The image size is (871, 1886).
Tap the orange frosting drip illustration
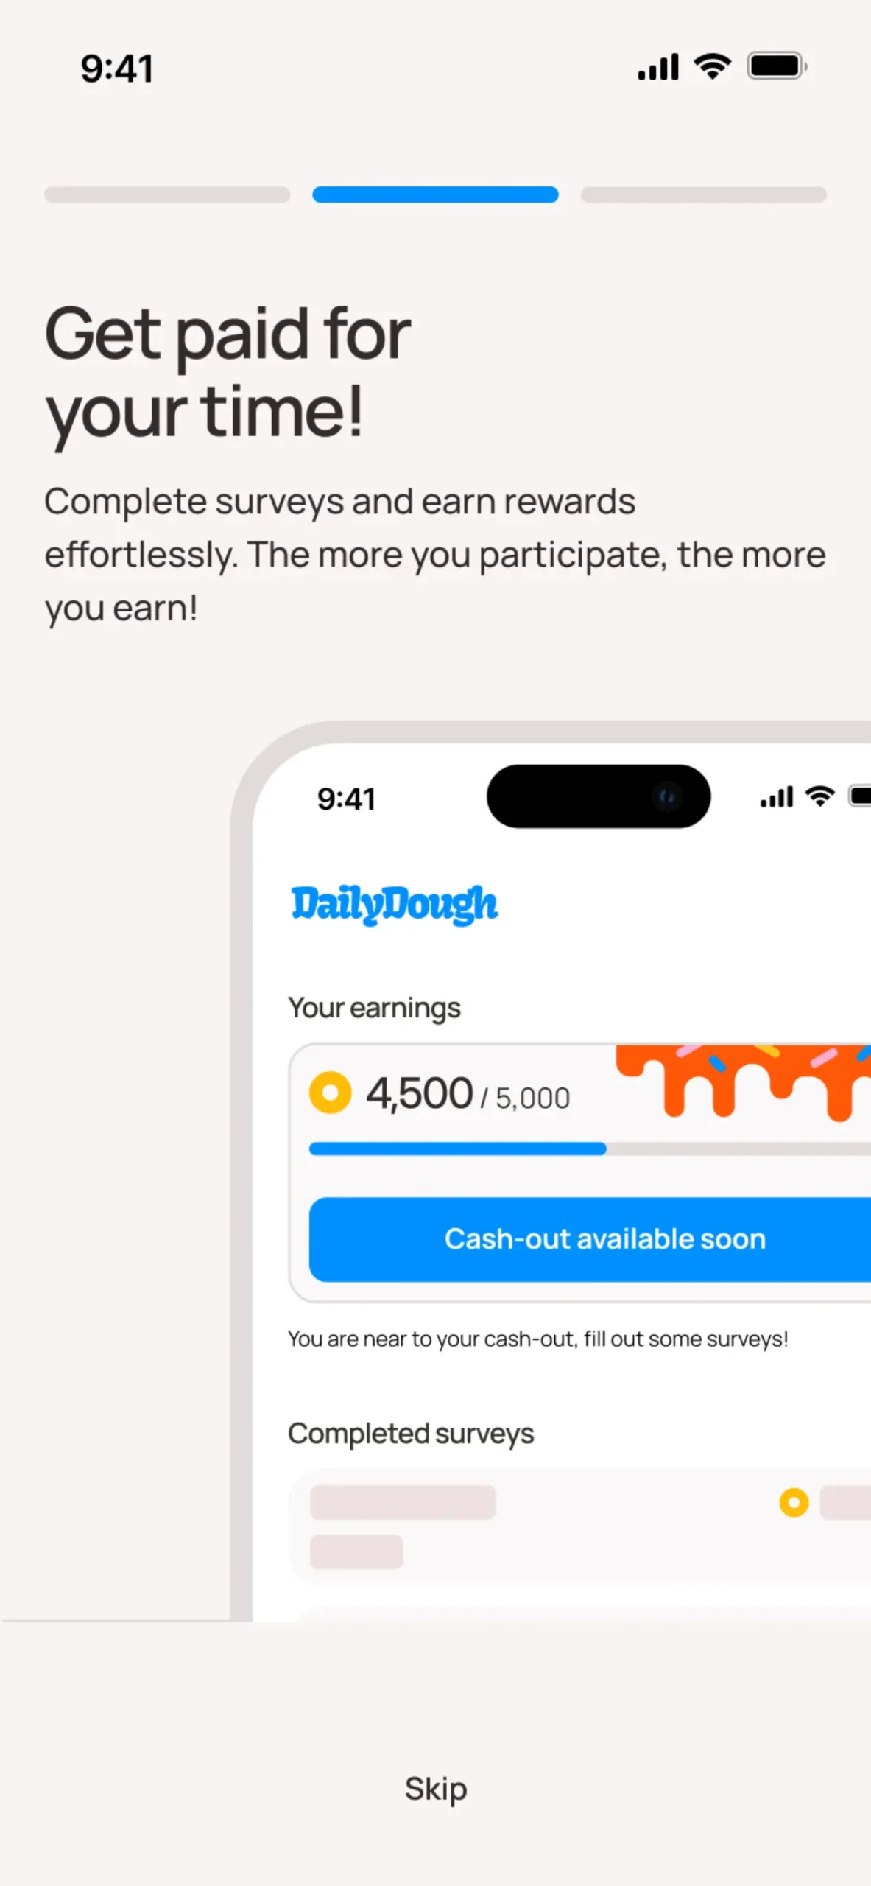coord(744,1082)
